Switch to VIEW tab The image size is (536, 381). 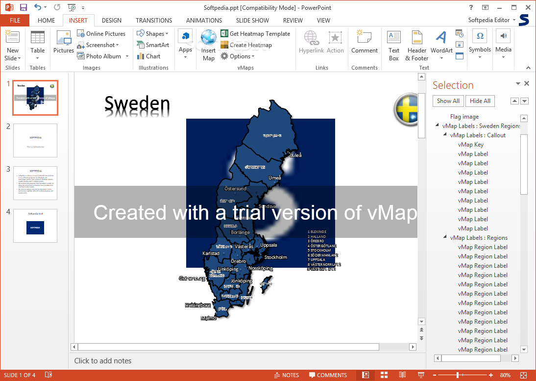pyautogui.click(x=323, y=20)
